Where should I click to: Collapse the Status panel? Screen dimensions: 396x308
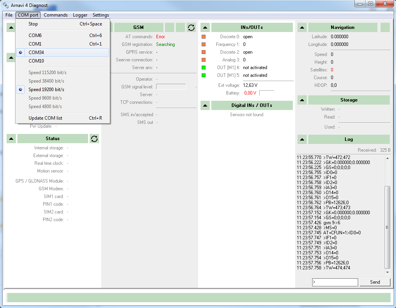point(11,139)
